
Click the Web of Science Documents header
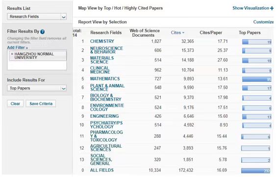point(145,33)
